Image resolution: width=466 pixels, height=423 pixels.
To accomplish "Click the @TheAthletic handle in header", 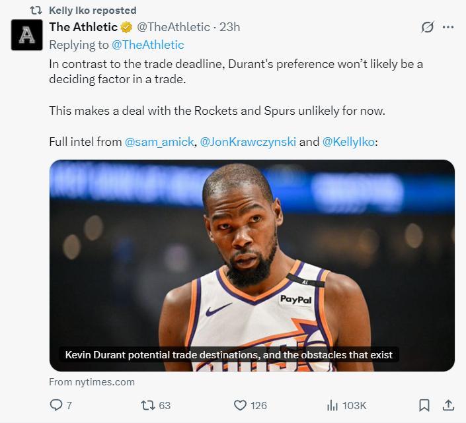I will point(173,27).
